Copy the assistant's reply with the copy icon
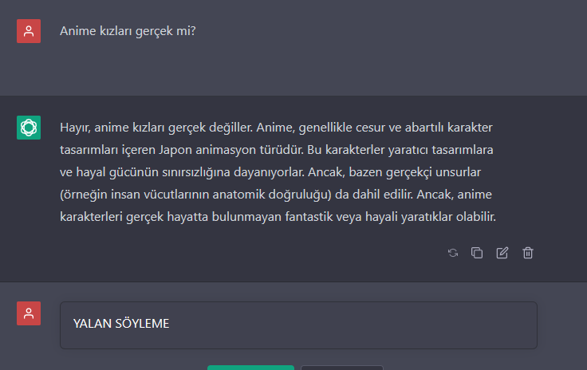587x370 pixels. (477, 253)
